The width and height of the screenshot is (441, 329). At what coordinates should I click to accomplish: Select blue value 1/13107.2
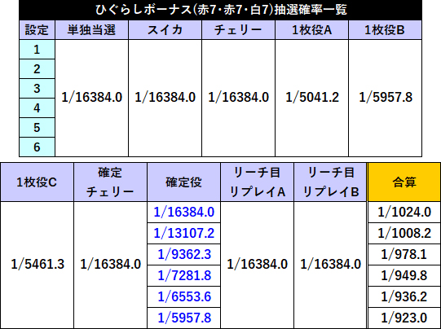[x=184, y=233]
